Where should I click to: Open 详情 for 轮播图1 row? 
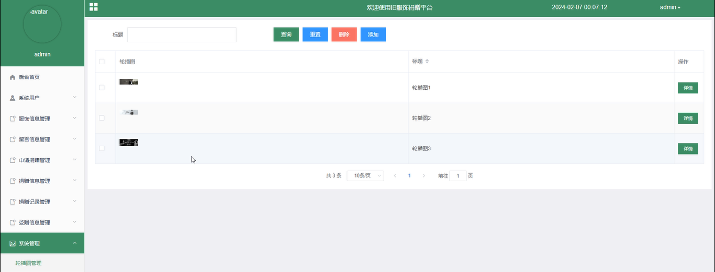point(688,88)
